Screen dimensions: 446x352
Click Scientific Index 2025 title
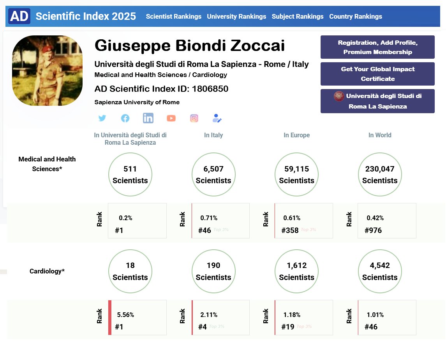pyautogui.click(x=86, y=16)
